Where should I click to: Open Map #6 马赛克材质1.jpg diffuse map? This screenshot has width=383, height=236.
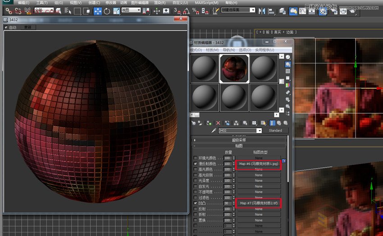[x=259, y=164]
